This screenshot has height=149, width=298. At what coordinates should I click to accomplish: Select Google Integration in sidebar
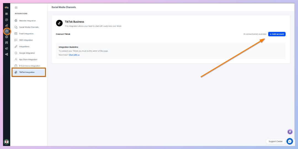point(28,53)
